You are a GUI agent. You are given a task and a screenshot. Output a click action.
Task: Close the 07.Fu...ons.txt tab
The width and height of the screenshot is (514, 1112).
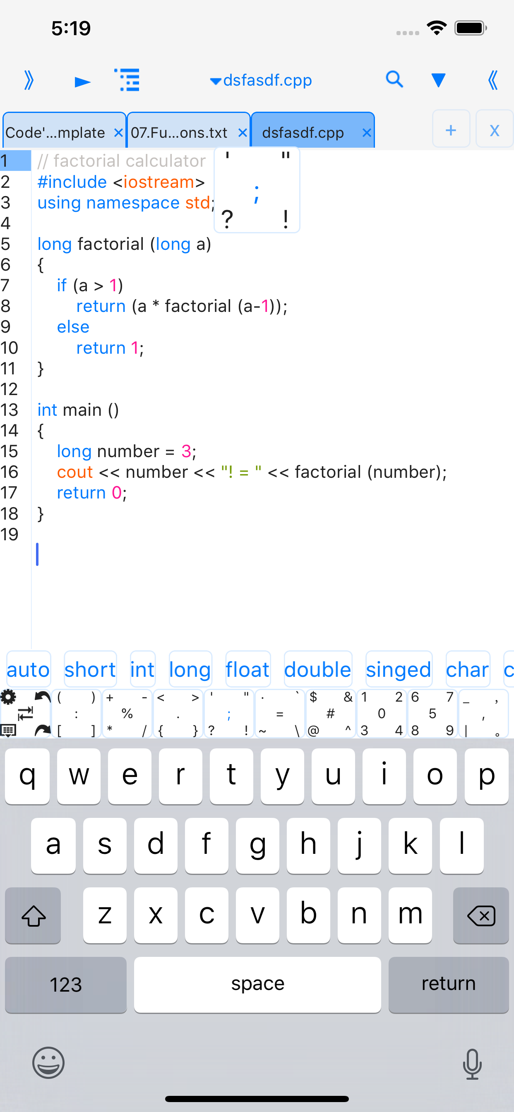pyautogui.click(x=243, y=132)
